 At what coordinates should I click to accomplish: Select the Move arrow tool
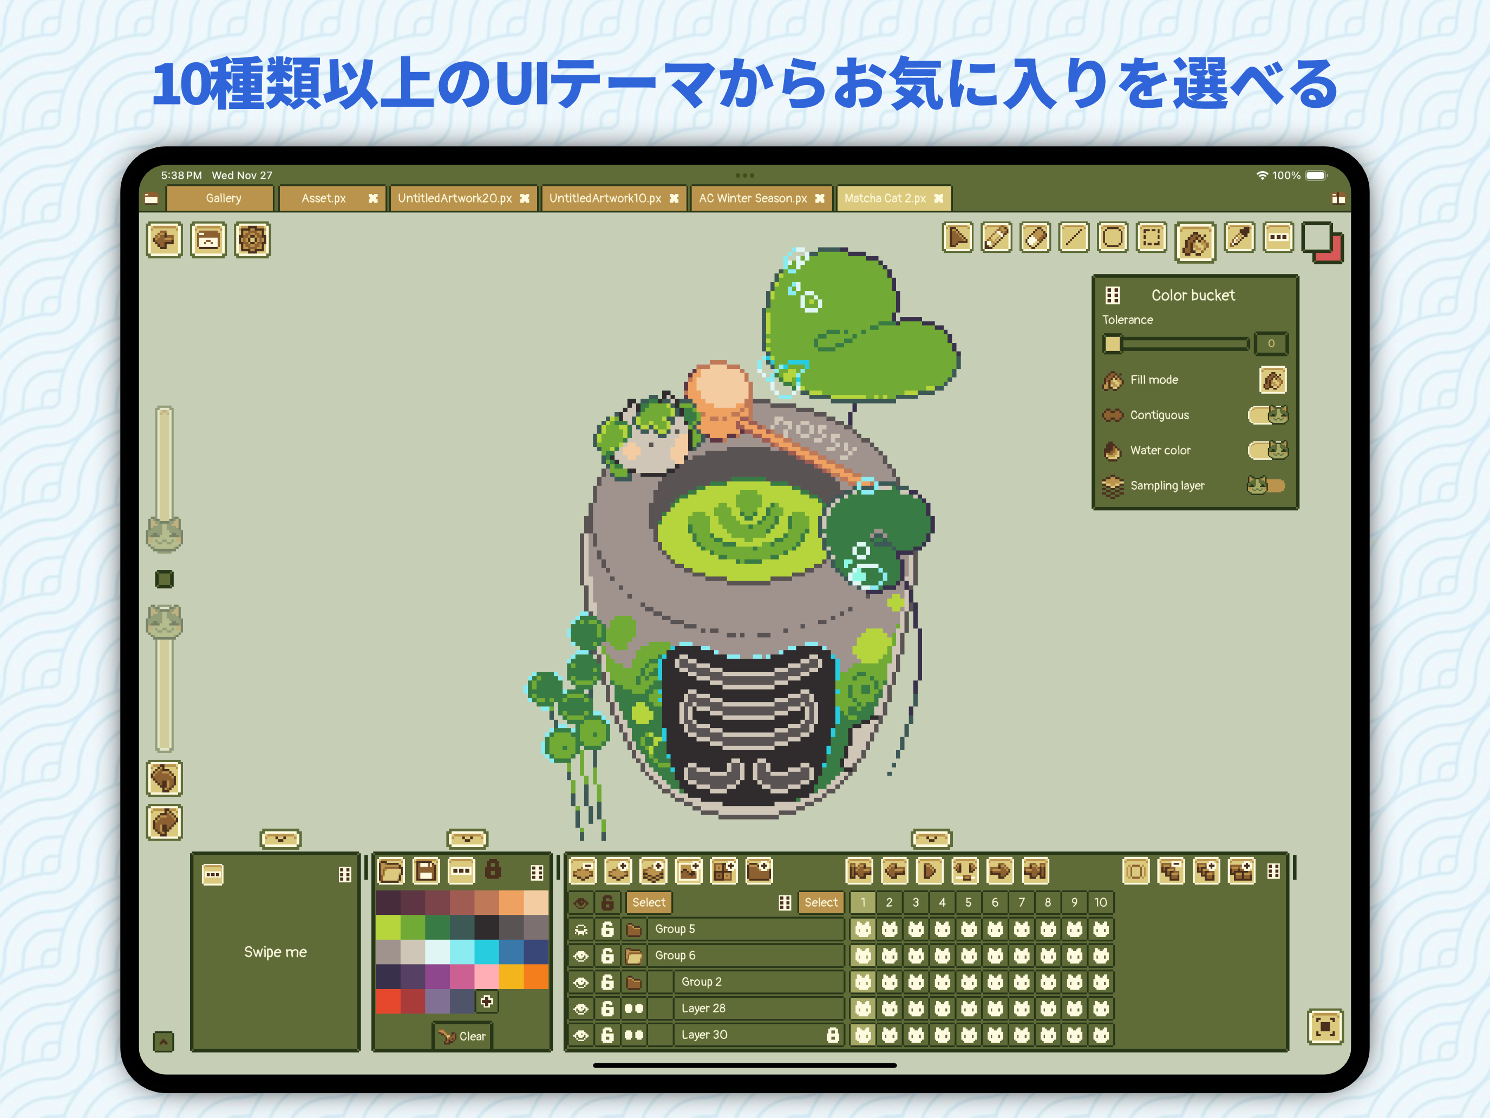pyautogui.click(x=958, y=238)
